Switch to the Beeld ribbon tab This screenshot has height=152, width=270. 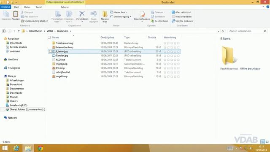[x=38, y=7]
